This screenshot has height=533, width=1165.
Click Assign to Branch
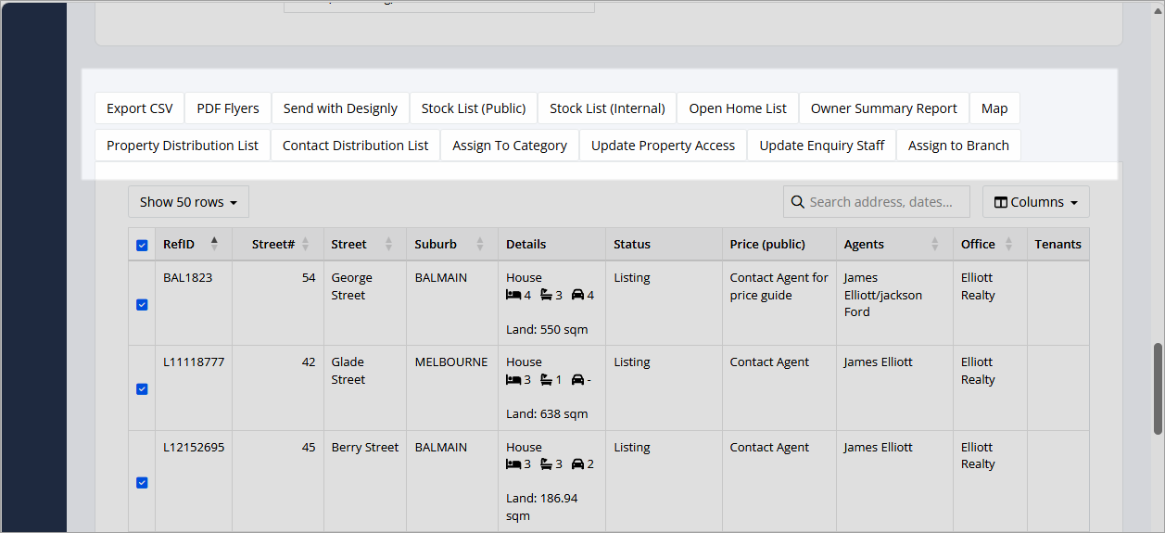[958, 146]
